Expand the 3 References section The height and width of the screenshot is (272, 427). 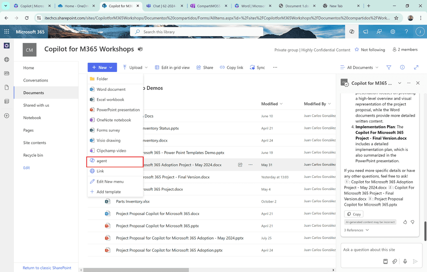point(356,230)
